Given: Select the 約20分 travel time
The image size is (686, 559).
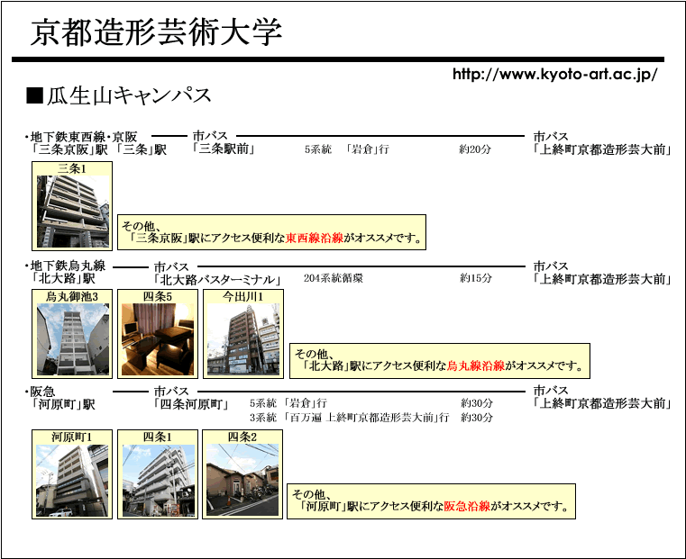Looking at the screenshot, I should [x=475, y=149].
